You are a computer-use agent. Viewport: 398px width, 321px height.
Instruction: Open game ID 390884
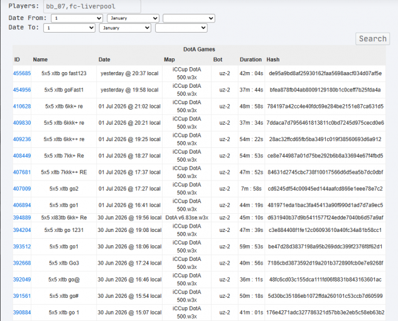[x=22, y=312]
